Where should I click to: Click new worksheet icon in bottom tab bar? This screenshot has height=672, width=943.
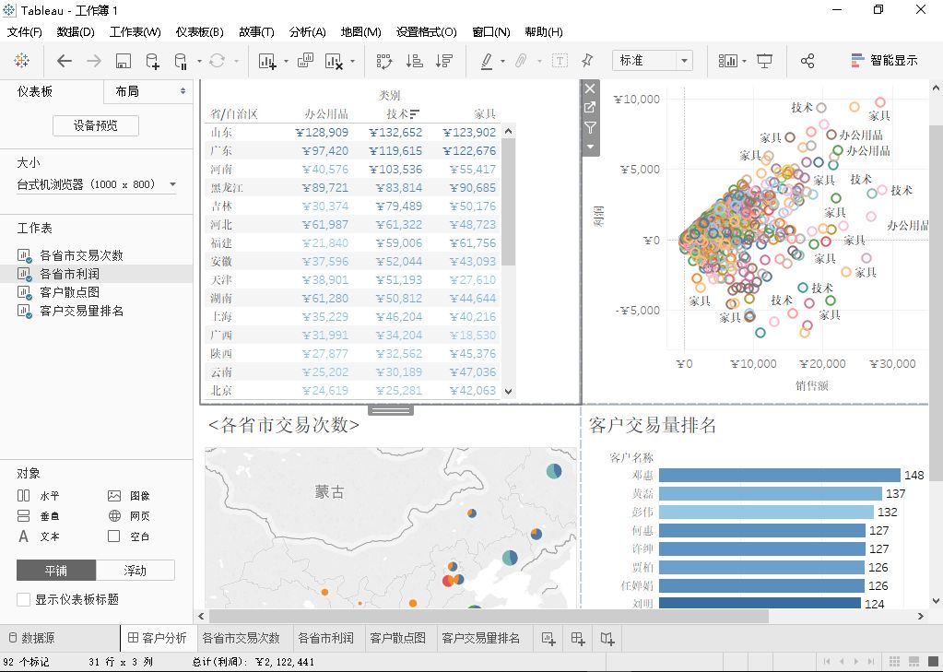coord(548,638)
